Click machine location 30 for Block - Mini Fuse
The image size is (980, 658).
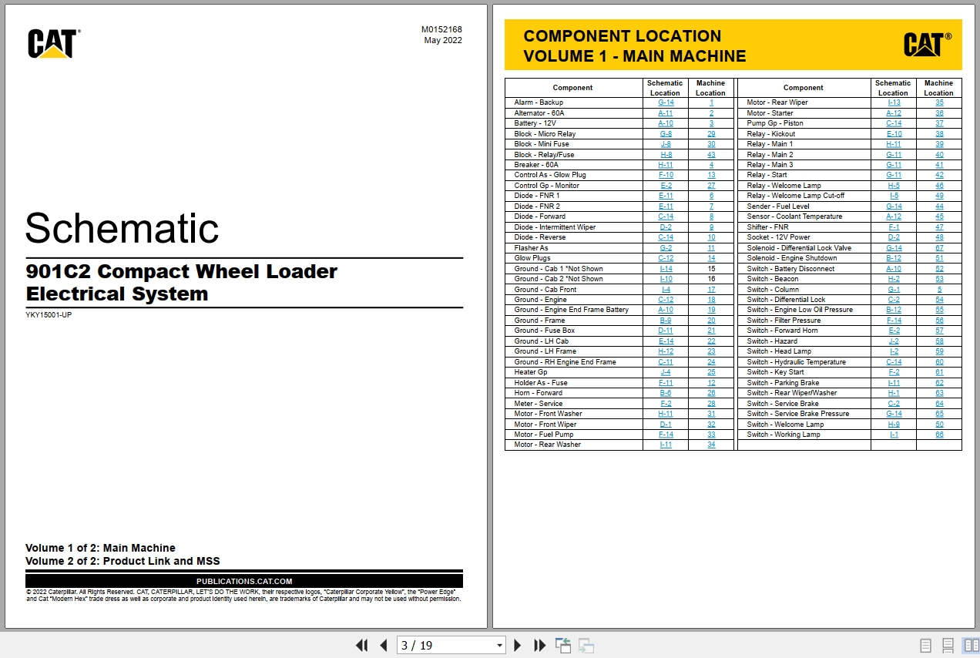[x=711, y=144]
